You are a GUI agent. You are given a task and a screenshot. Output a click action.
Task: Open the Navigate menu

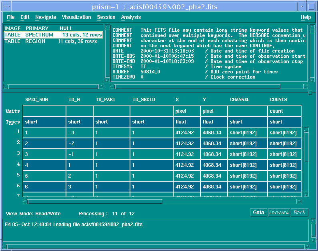click(46, 17)
